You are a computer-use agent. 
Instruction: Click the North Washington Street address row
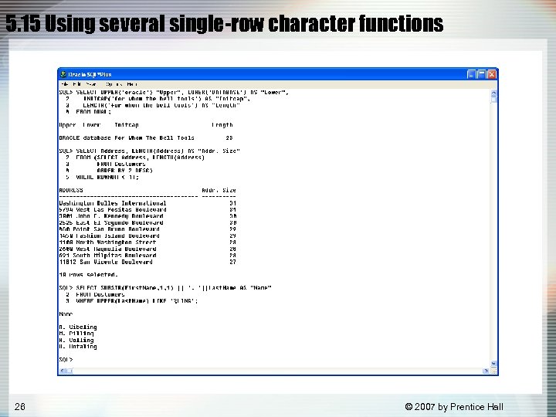(x=147, y=242)
